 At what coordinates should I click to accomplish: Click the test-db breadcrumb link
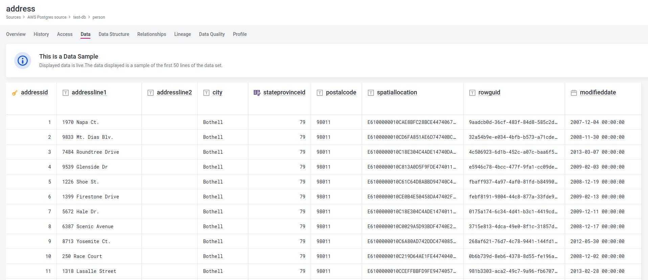(80, 17)
